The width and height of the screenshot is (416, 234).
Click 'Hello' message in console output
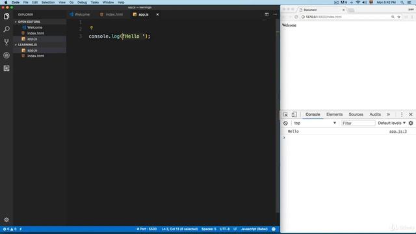[293, 131]
